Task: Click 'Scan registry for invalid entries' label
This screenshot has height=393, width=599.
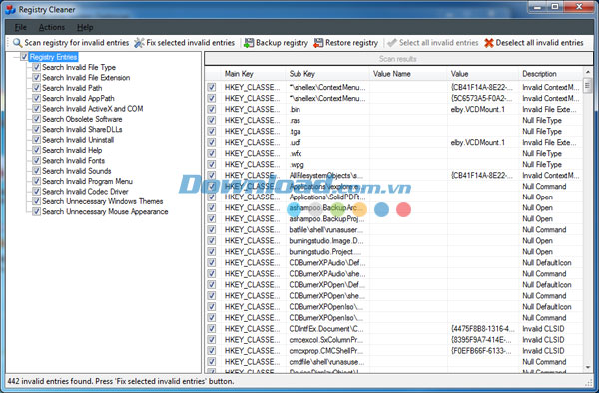Action: pyautogui.click(x=77, y=43)
